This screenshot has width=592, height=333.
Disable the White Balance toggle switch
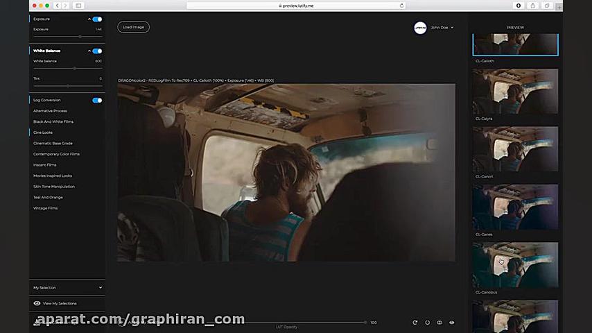97,51
